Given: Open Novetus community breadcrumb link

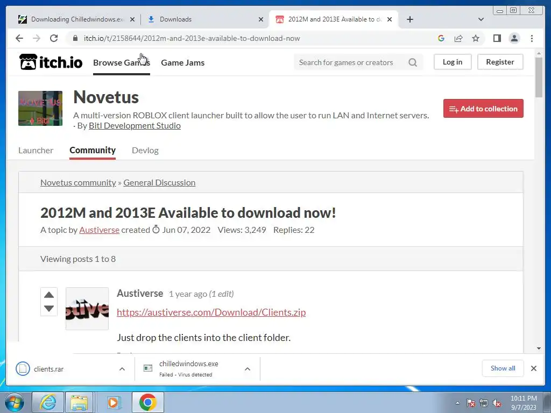Looking at the screenshot, I should [x=78, y=183].
